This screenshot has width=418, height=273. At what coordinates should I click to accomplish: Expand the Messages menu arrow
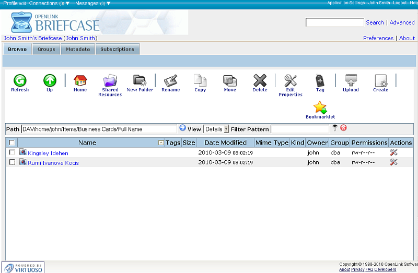tap(108, 3)
